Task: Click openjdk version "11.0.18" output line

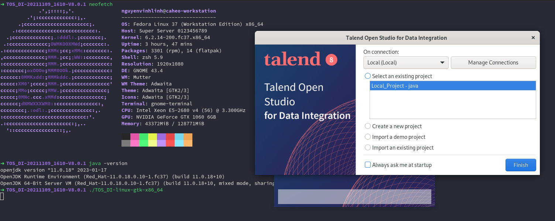Action: coord(54,170)
